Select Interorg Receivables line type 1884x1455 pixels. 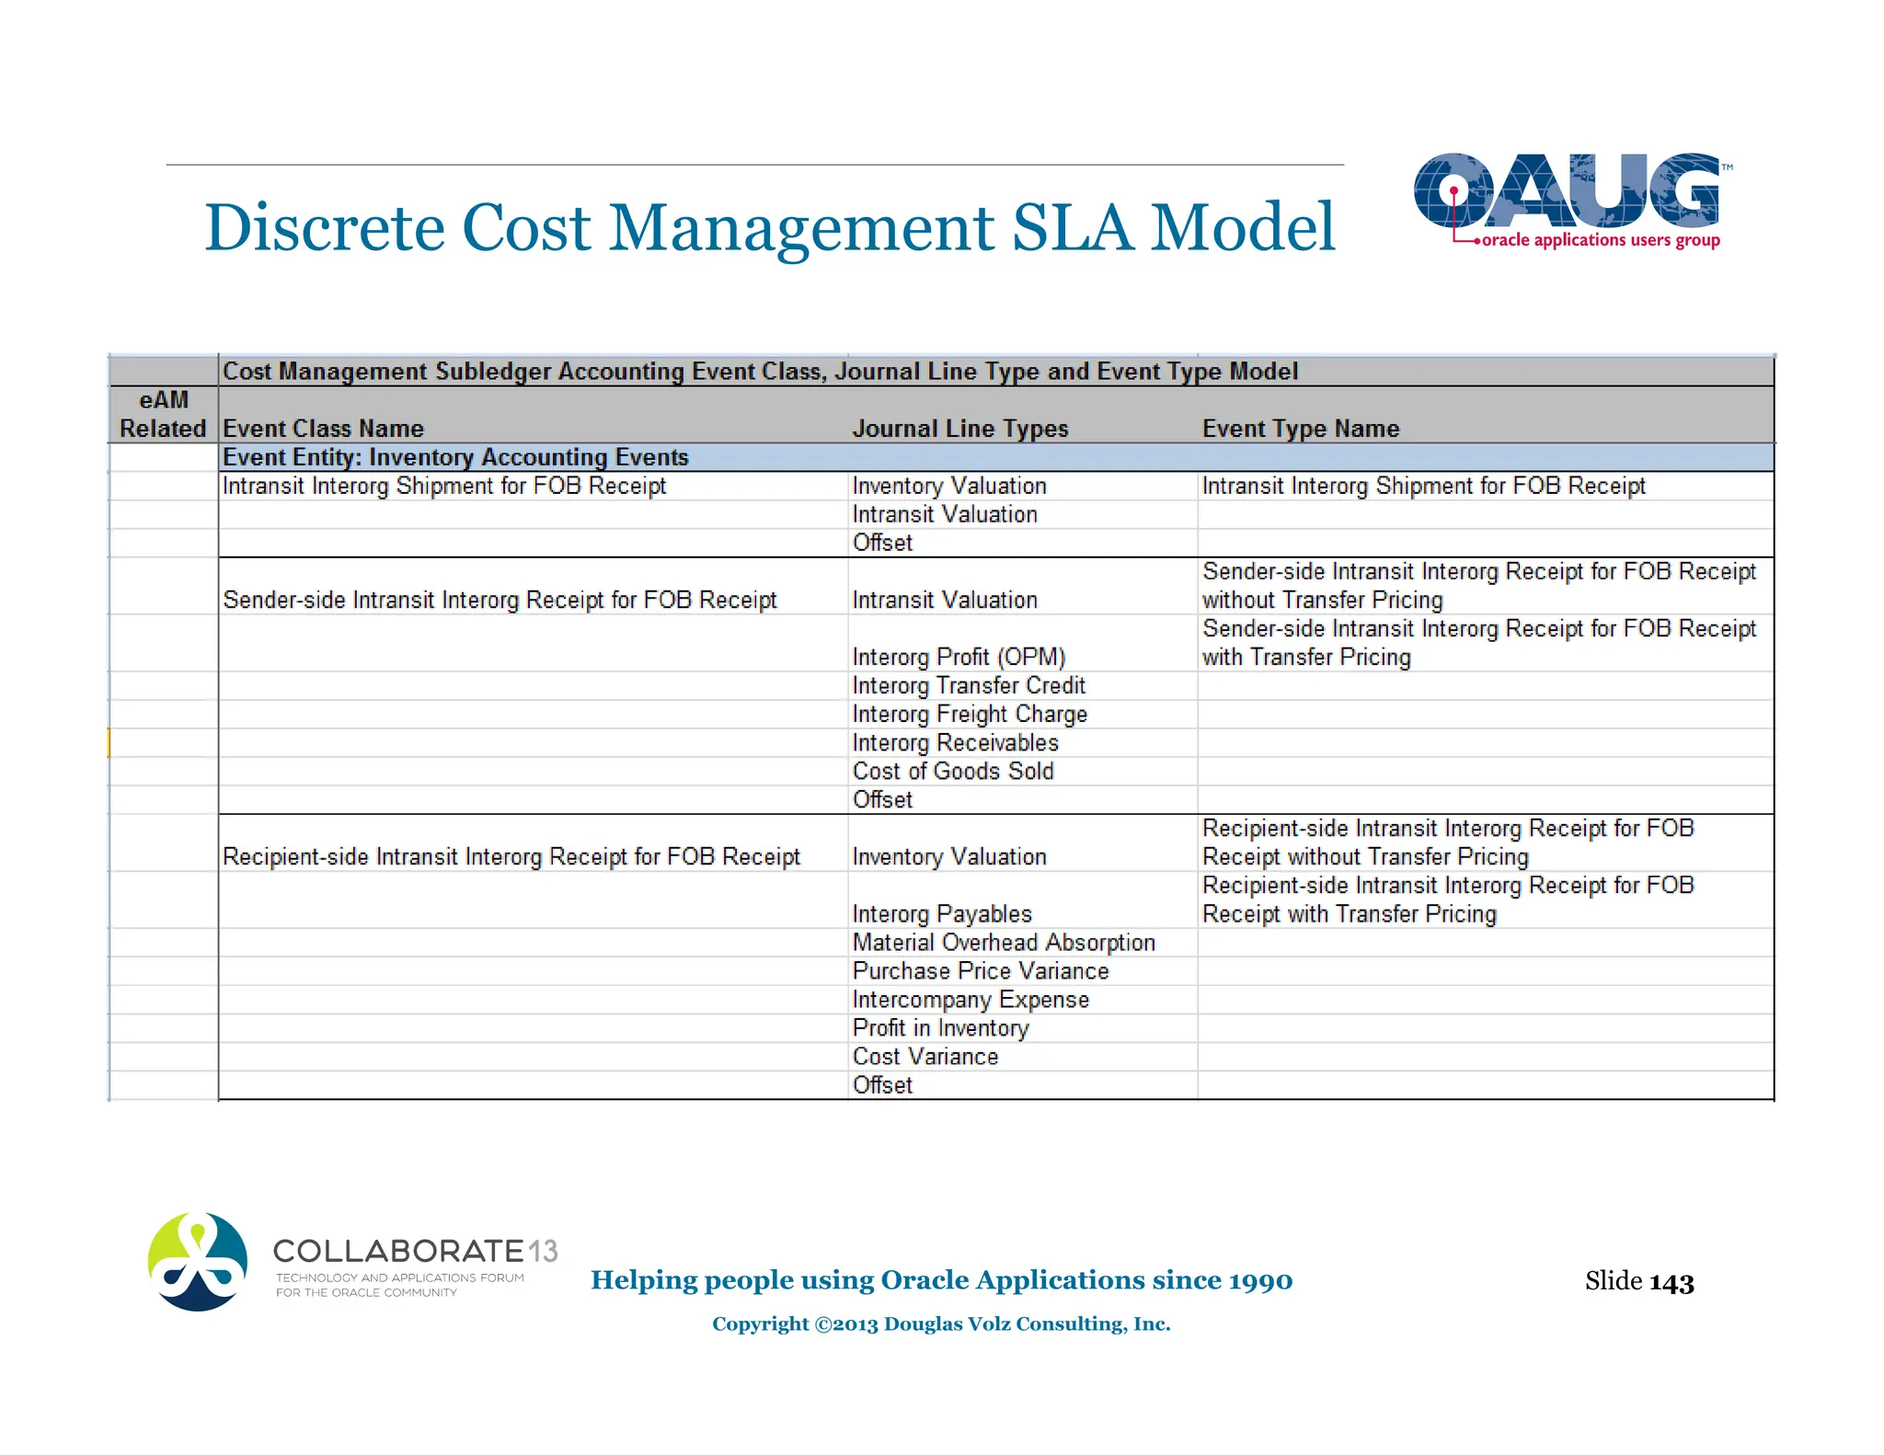point(955,742)
